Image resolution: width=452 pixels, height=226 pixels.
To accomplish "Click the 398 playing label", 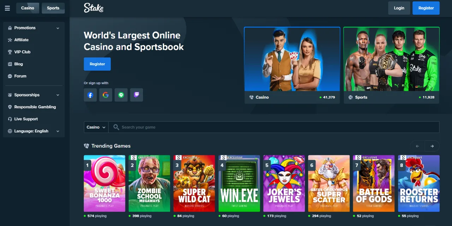I will click(x=142, y=216).
